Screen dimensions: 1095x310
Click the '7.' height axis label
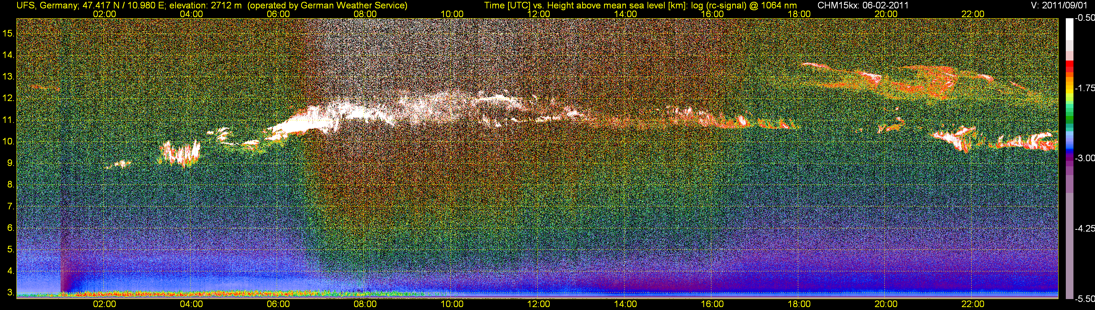11,206
